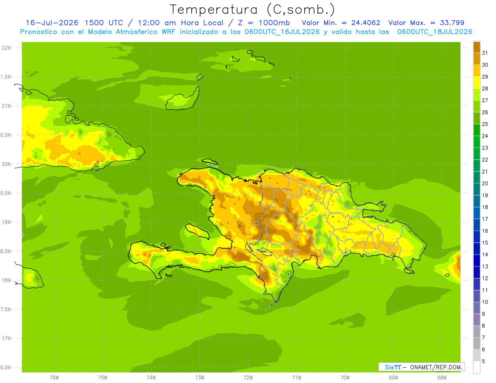Click the 68W longitude axis label
This screenshot has height=383, width=496.
point(442,377)
